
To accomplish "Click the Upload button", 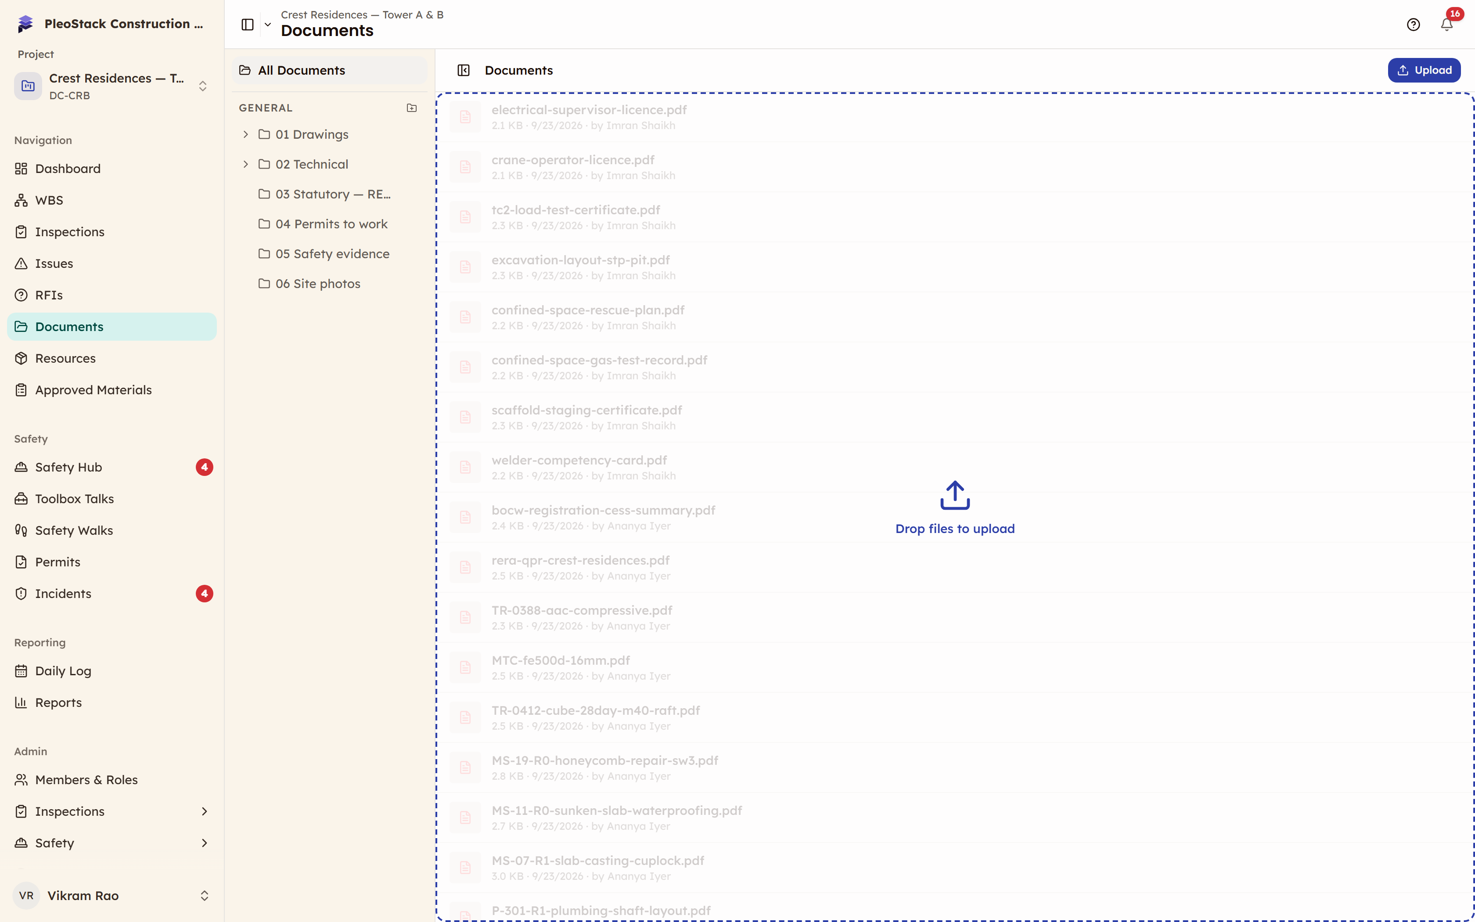I will pyautogui.click(x=1425, y=70).
